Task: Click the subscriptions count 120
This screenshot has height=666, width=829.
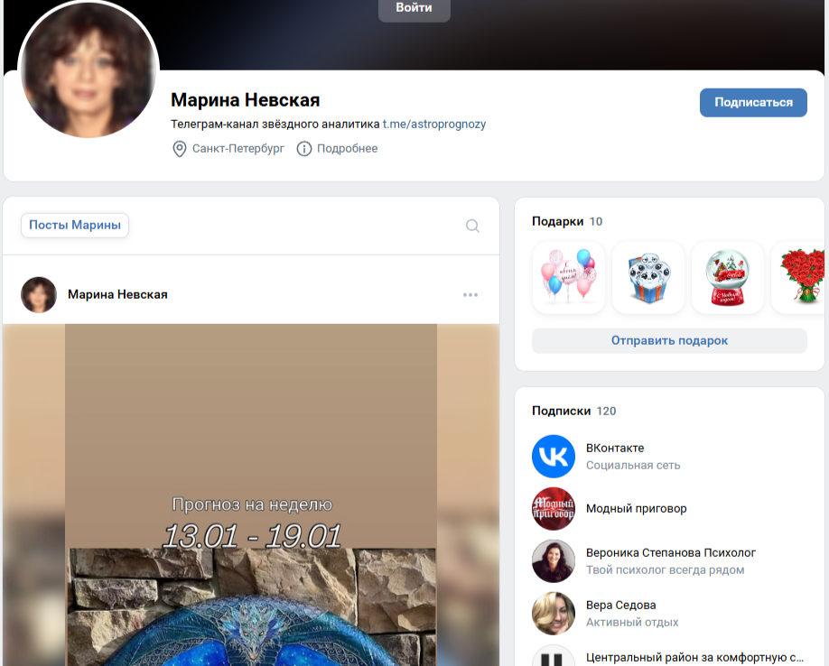Action: [607, 412]
